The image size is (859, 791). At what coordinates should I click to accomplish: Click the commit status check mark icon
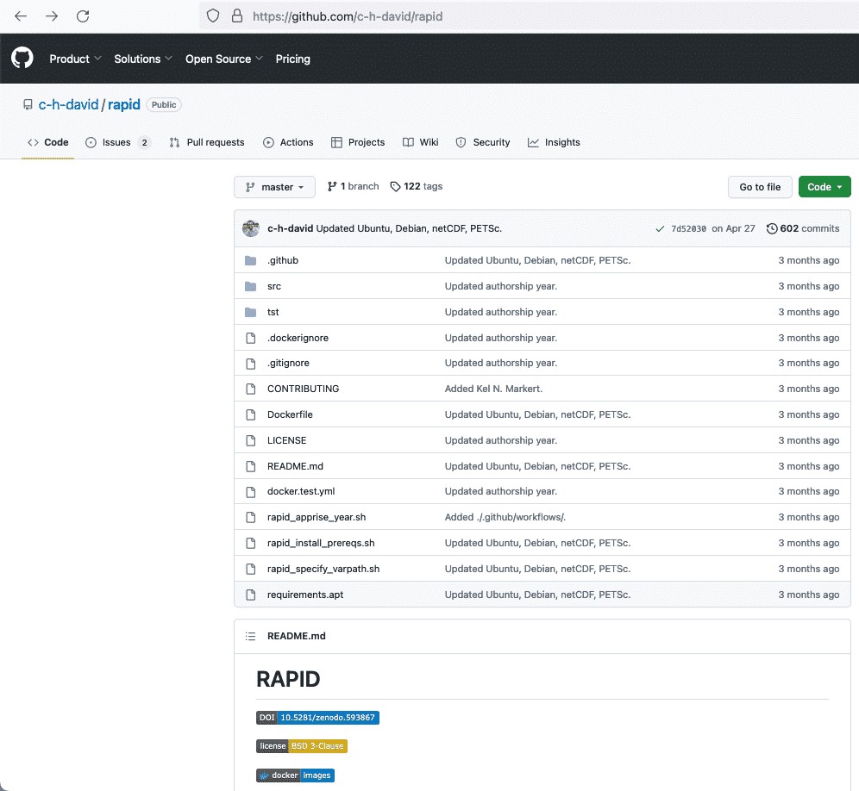[660, 229]
